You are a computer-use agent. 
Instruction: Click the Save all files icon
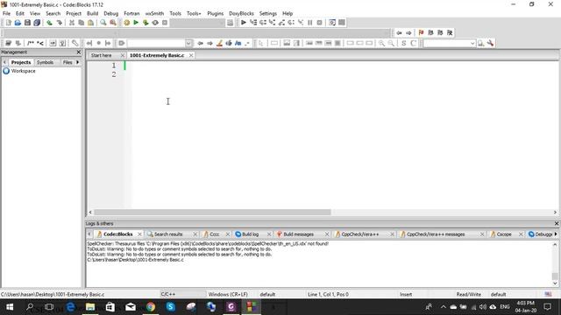click(37, 23)
